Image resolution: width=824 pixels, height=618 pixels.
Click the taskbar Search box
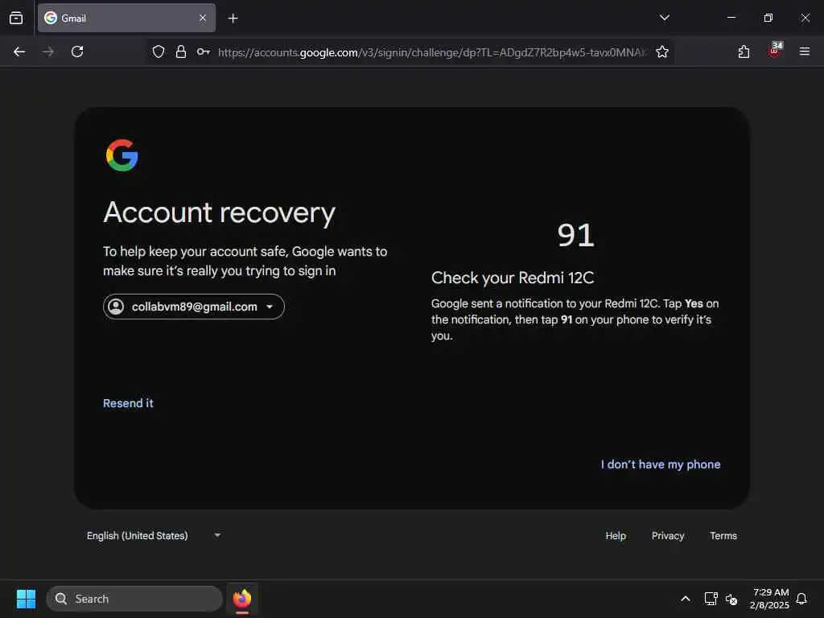134,599
